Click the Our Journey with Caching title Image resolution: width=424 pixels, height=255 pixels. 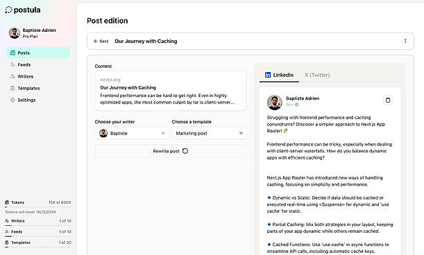coord(146,41)
